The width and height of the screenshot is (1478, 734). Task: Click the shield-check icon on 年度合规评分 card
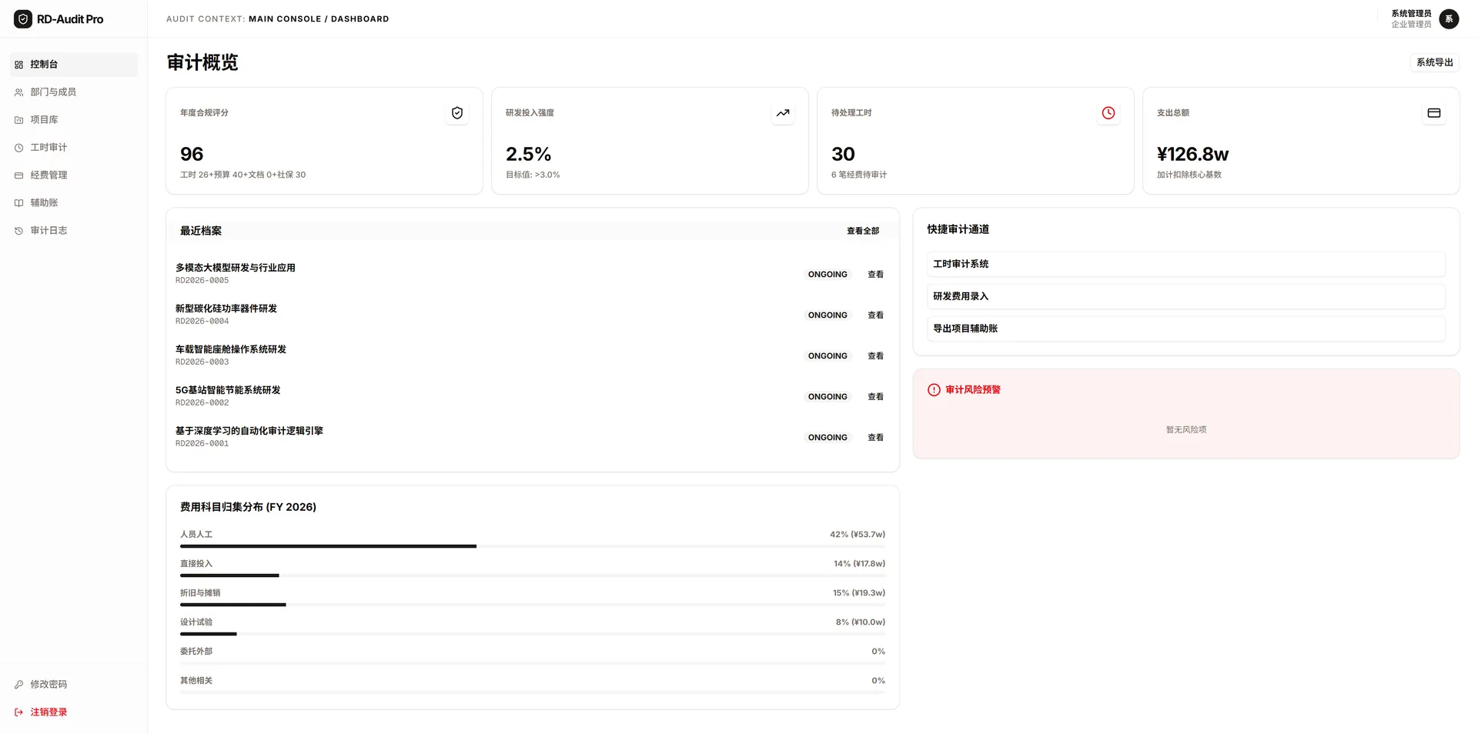tap(457, 113)
